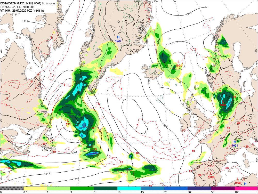Pick the steel blue 15–20 legend swatch
This screenshot has width=258, height=194.
152,188
